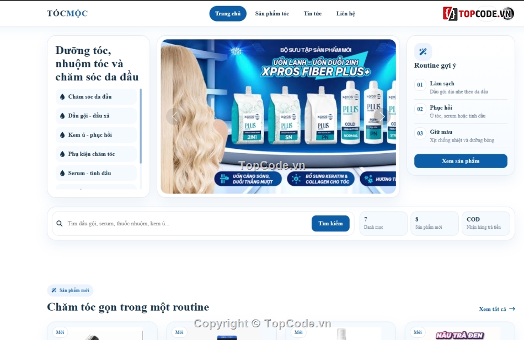Screen dimensions: 524x340
Task: Select the Phụ kiện chăm tóc category
Action: (96, 154)
